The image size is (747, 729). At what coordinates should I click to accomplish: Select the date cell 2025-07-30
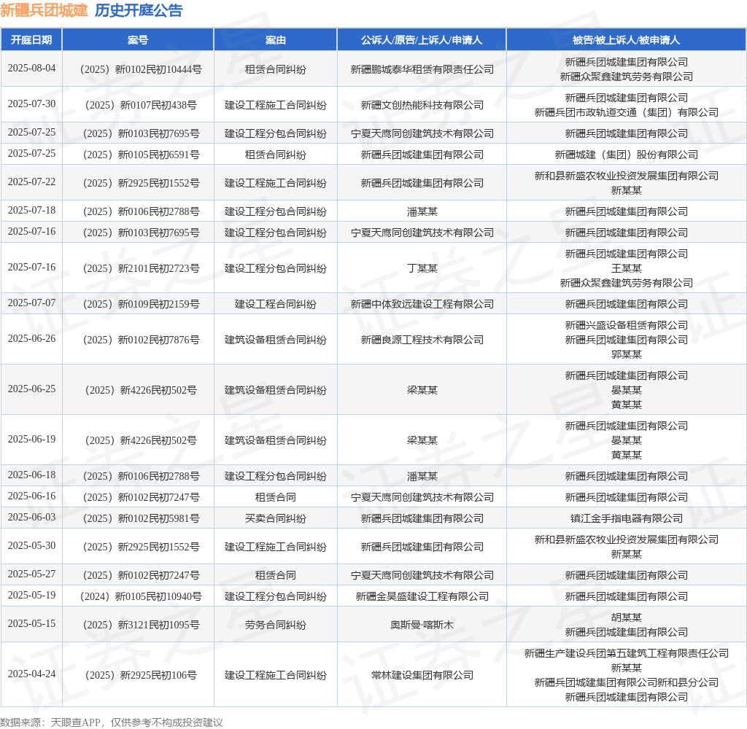coord(31,104)
